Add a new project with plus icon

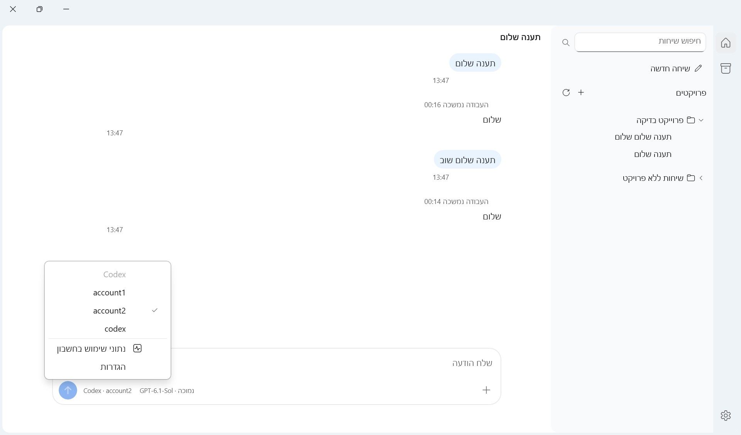(x=581, y=93)
